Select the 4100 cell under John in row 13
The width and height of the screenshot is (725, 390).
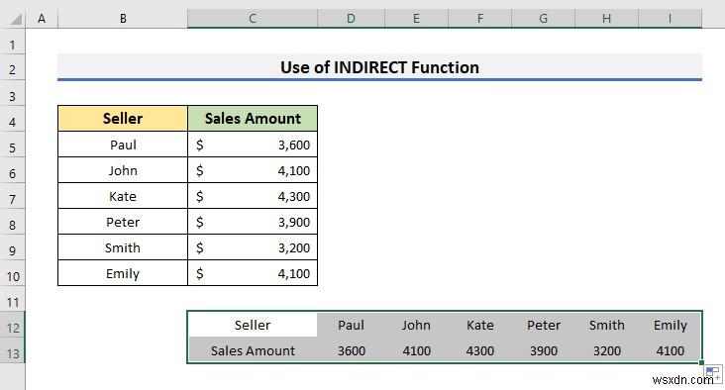coord(416,350)
